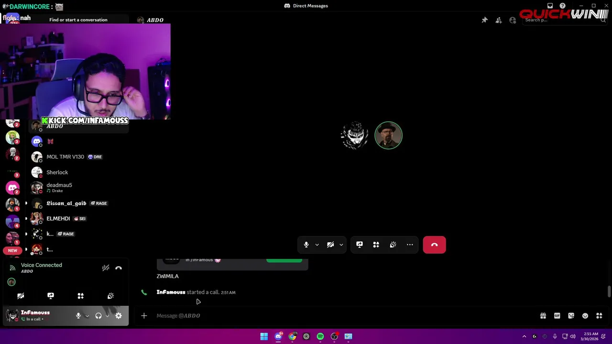Open DM with ELMEHDI

(x=78, y=218)
